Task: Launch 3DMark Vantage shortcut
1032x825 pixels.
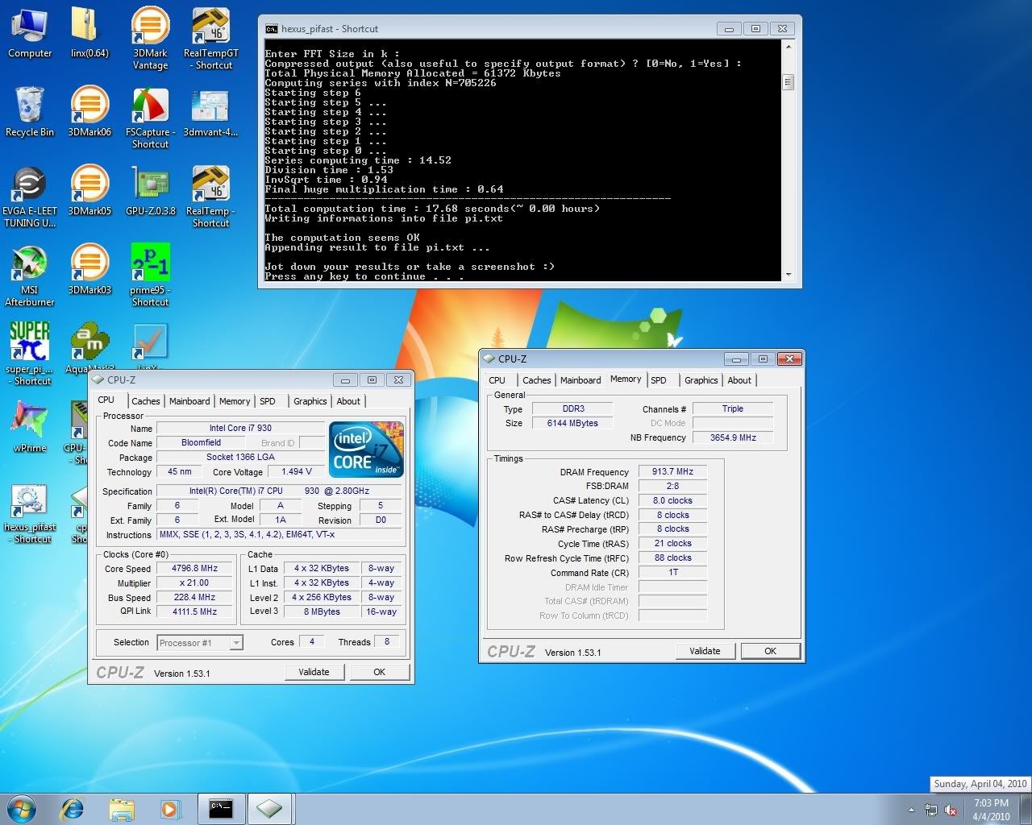Action: pyautogui.click(x=150, y=38)
